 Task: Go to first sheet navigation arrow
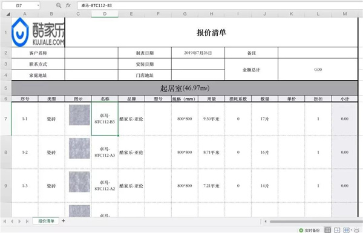[5, 221]
